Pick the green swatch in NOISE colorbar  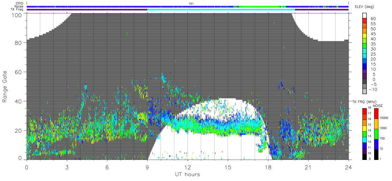(376, 134)
